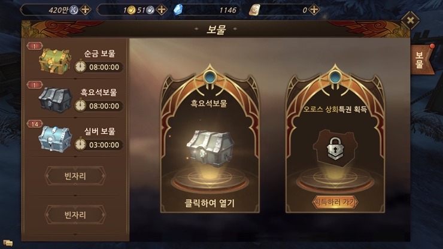443x249 pixels.
Task: Click 클릭하여 열기 to open treasure
Action: [x=210, y=203]
